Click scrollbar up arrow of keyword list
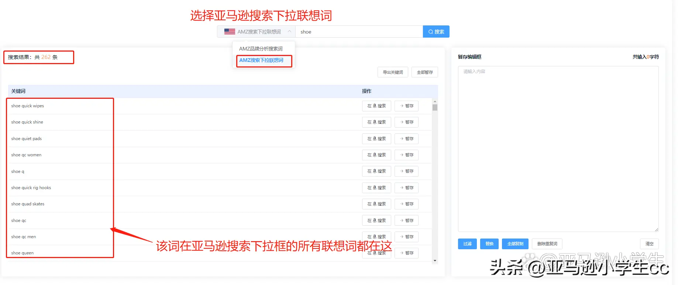The width and height of the screenshot is (678, 285). point(435,101)
